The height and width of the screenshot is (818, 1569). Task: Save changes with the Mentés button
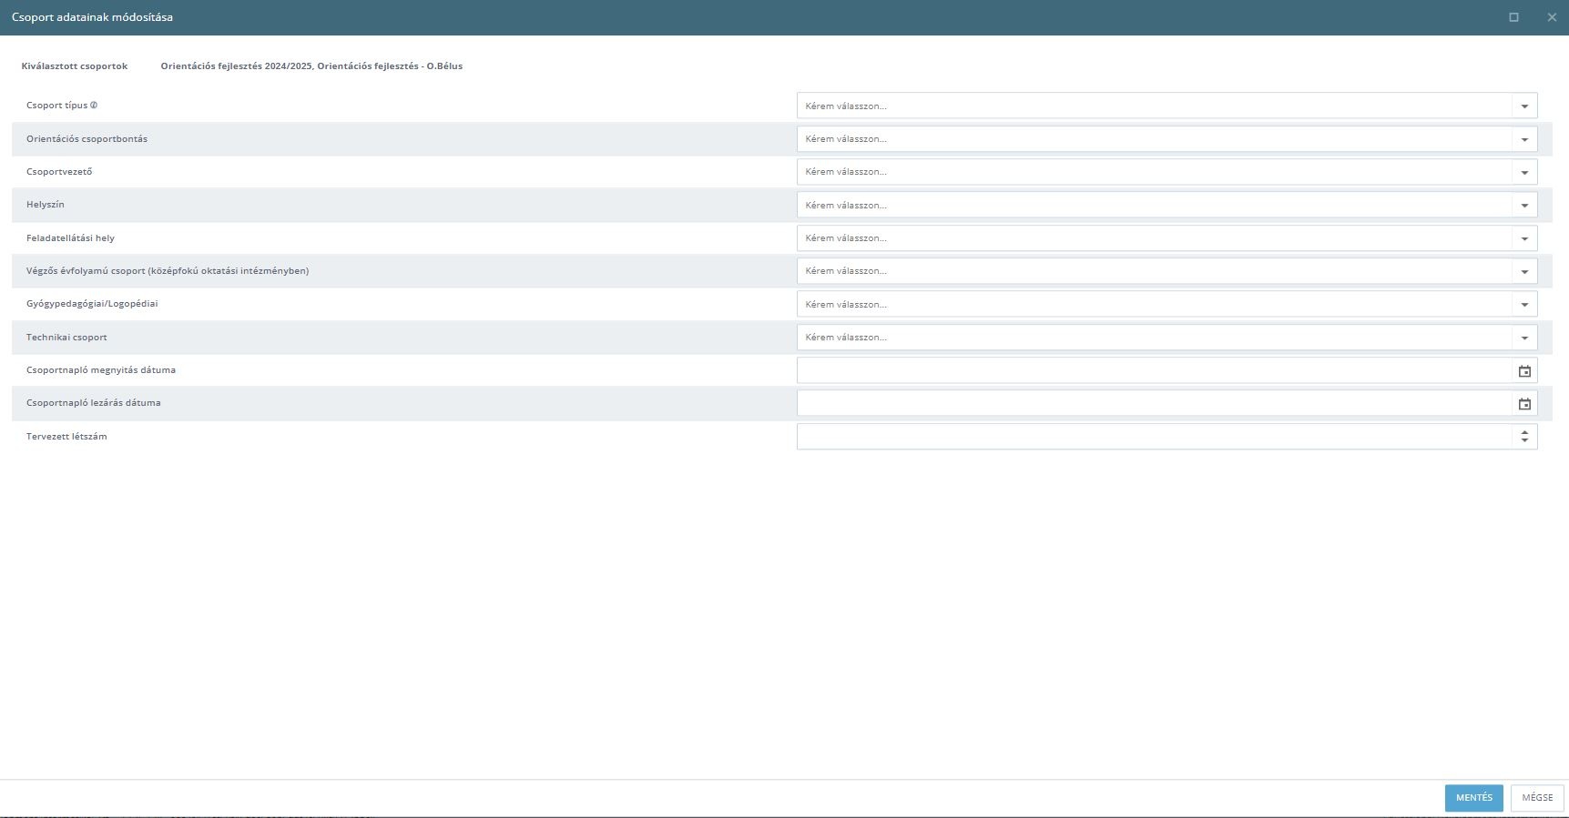(x=1473, y=798)
